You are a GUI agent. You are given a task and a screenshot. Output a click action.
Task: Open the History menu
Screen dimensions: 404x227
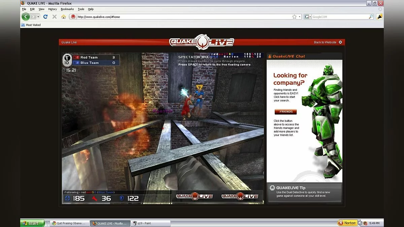[53, 9]
